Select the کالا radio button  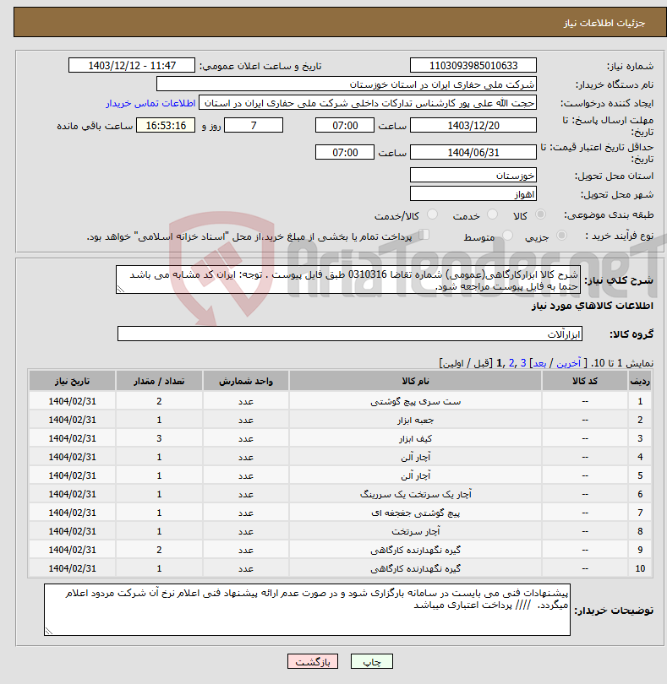click(x=541, y=214)
